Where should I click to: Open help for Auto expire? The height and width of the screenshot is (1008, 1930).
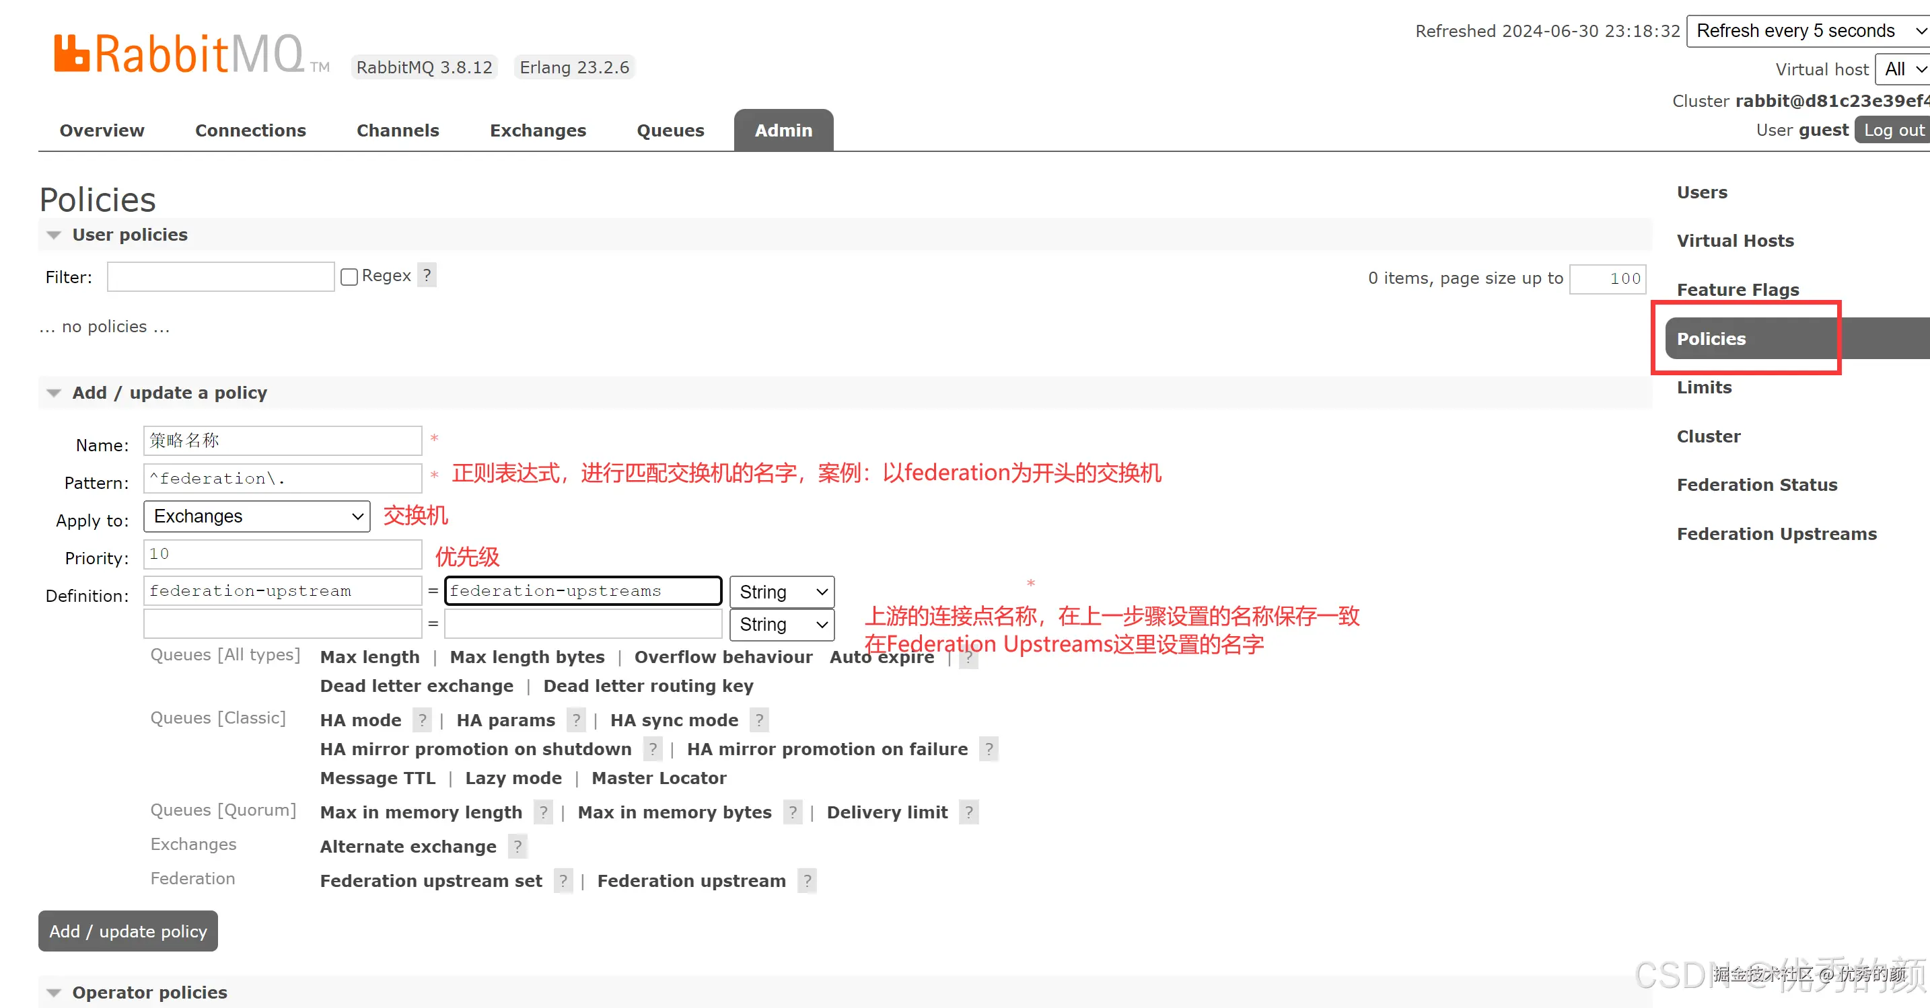968,658
